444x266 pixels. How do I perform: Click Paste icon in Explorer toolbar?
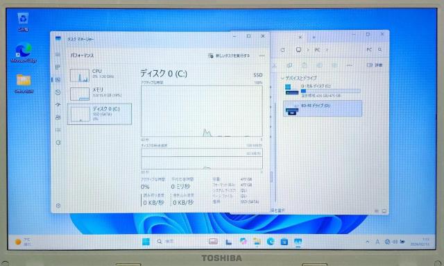[x=304, y=65]
